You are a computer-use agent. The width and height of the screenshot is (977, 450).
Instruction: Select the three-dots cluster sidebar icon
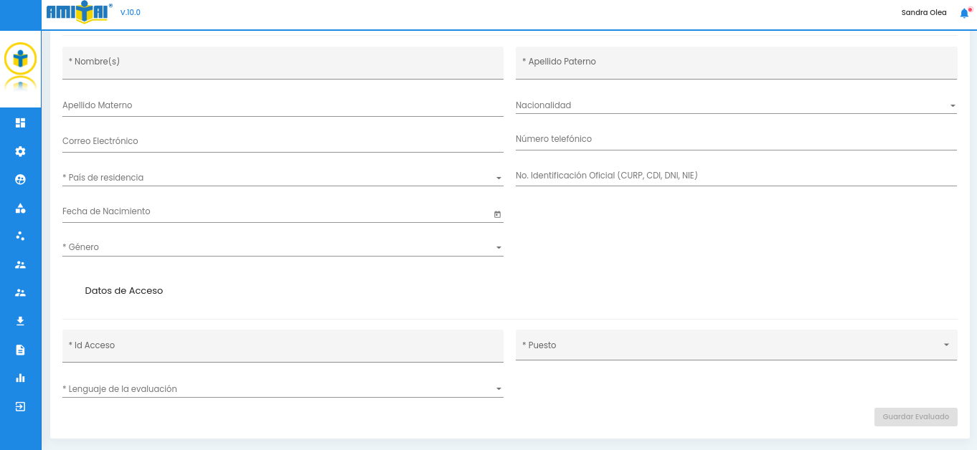20,236
